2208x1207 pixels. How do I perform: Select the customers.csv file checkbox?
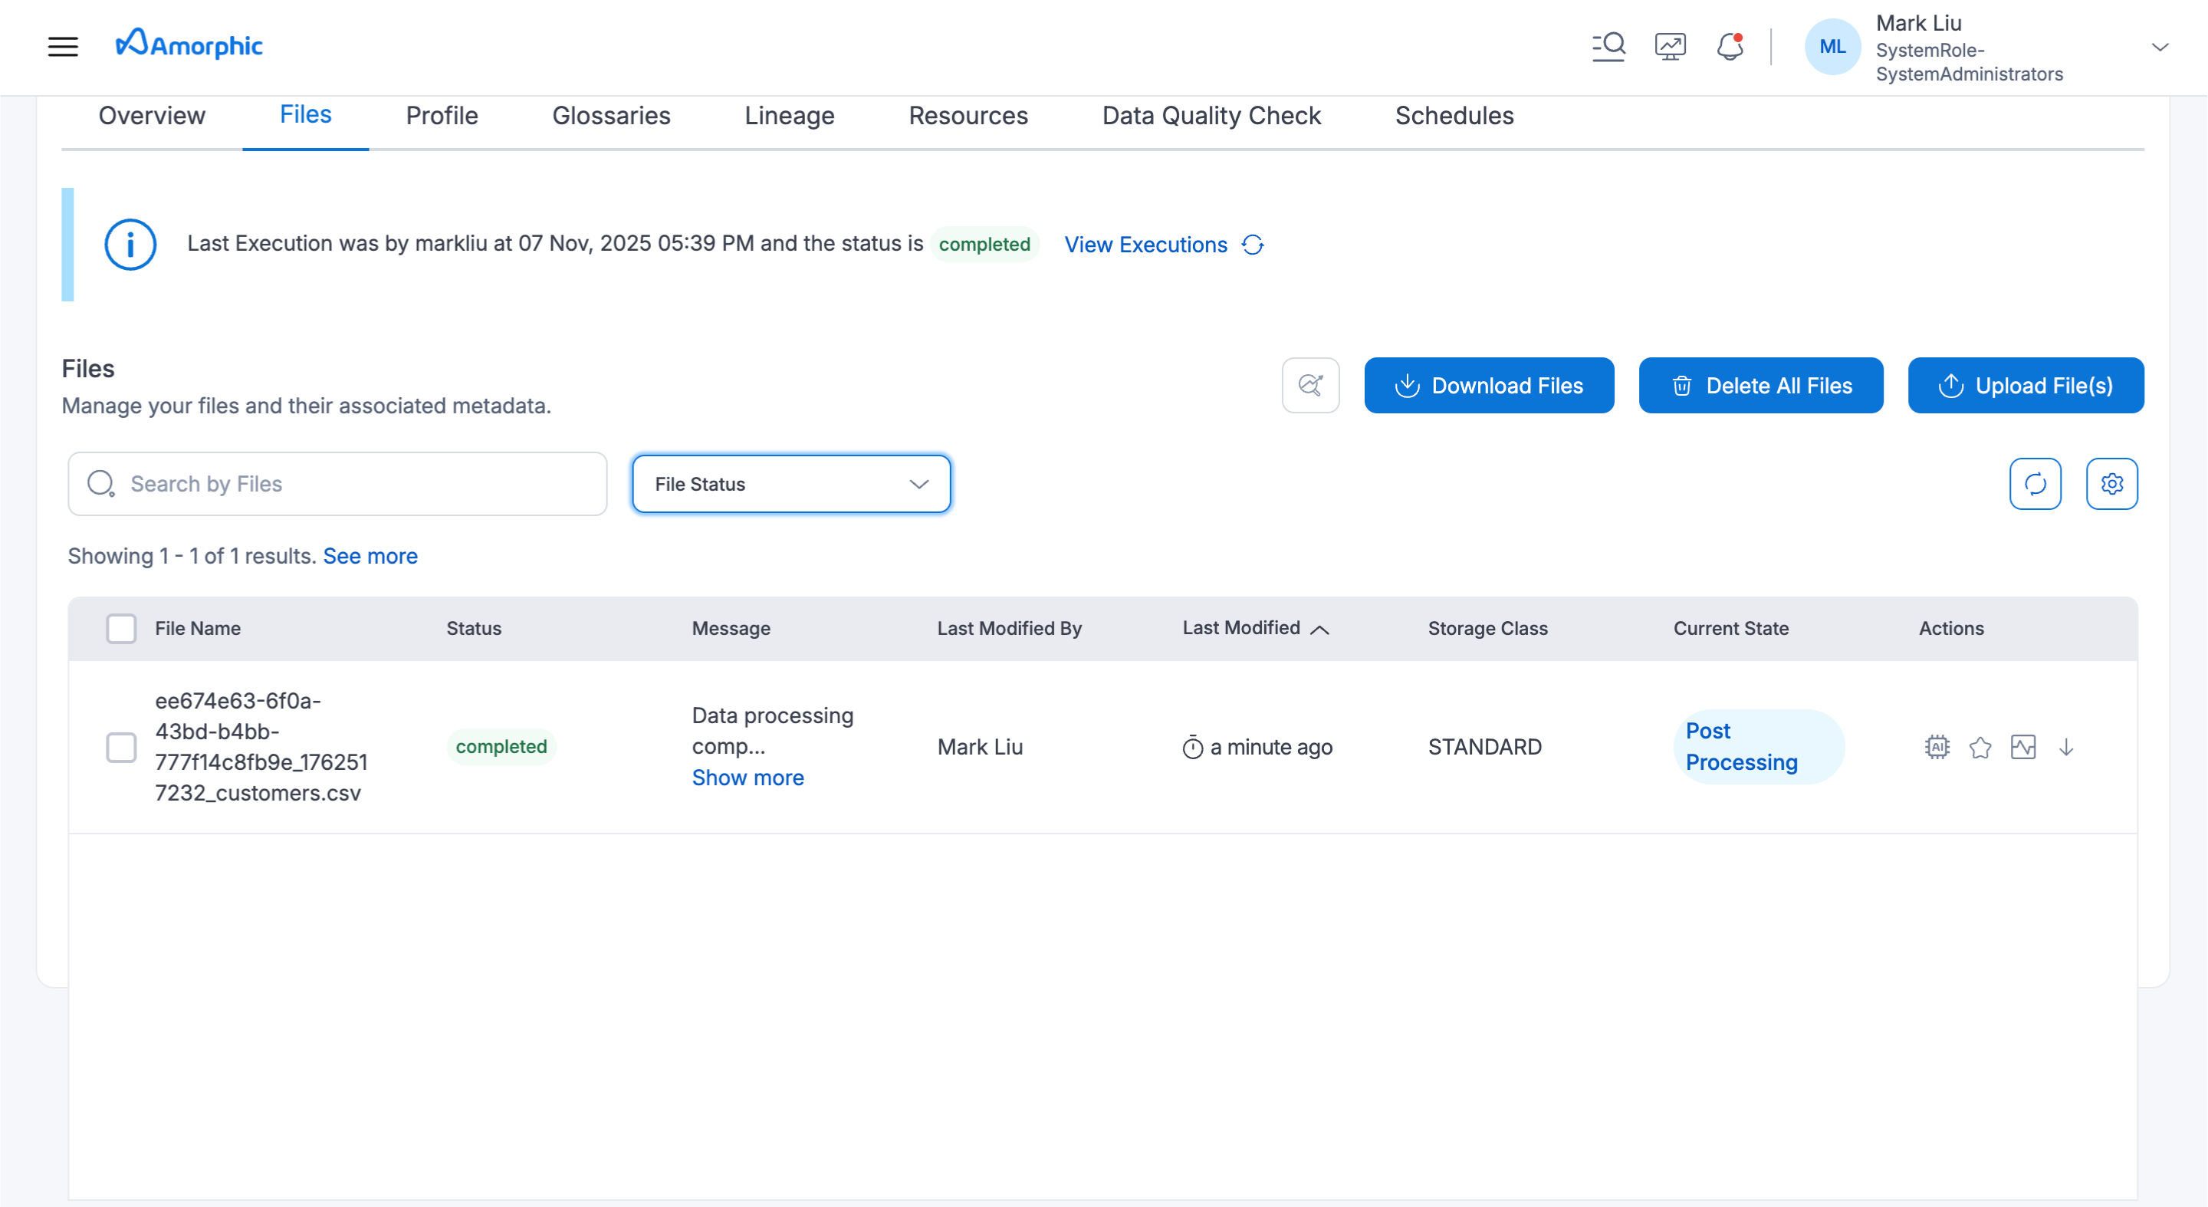click(x=121, y=747)
